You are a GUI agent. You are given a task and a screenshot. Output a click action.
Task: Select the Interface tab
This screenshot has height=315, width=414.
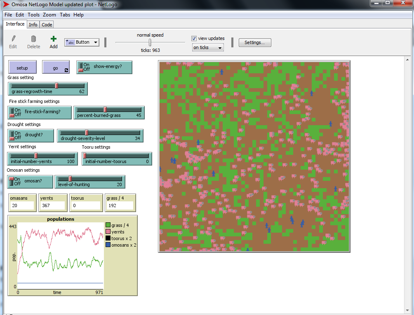(x=15, y=24)
